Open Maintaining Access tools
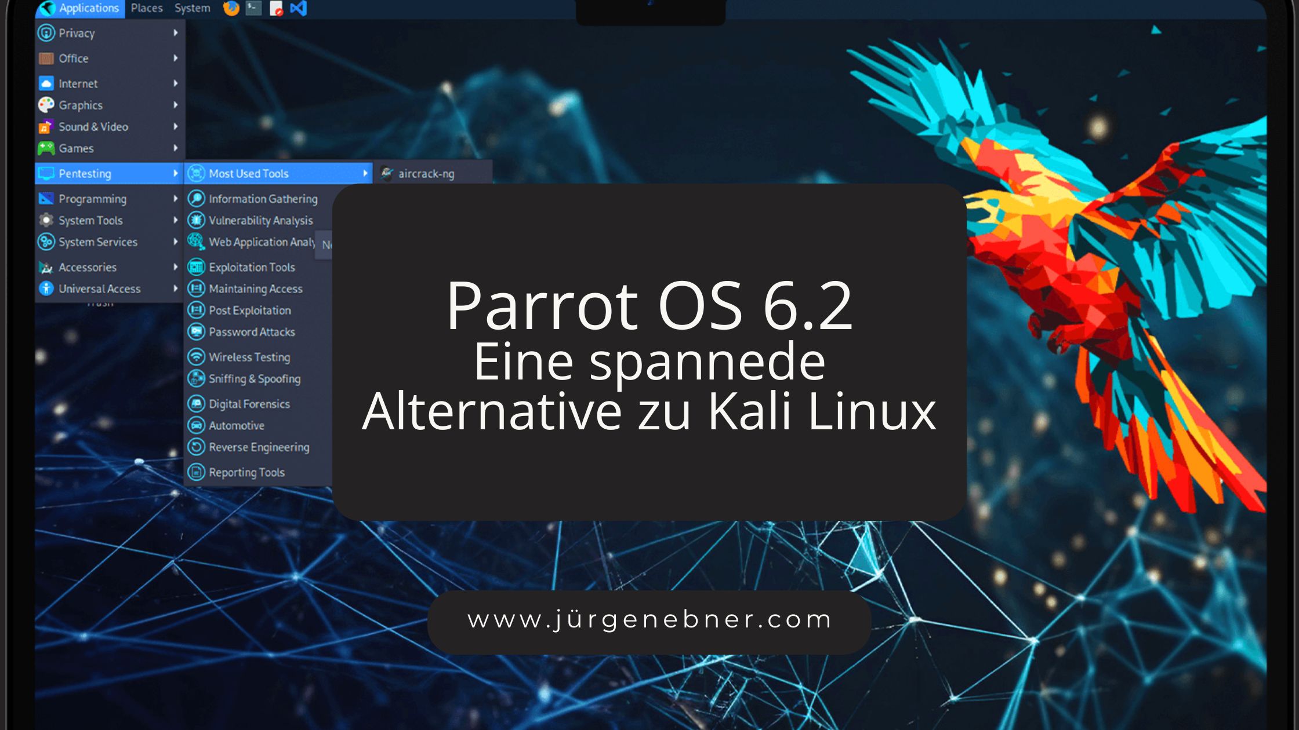1299x730 pixels. pos(254,288)
